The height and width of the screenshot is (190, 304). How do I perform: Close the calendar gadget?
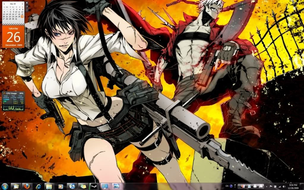coord(27,3)
